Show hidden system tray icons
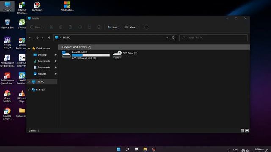Viewport: 271px width, 152px height. point(229,149)
